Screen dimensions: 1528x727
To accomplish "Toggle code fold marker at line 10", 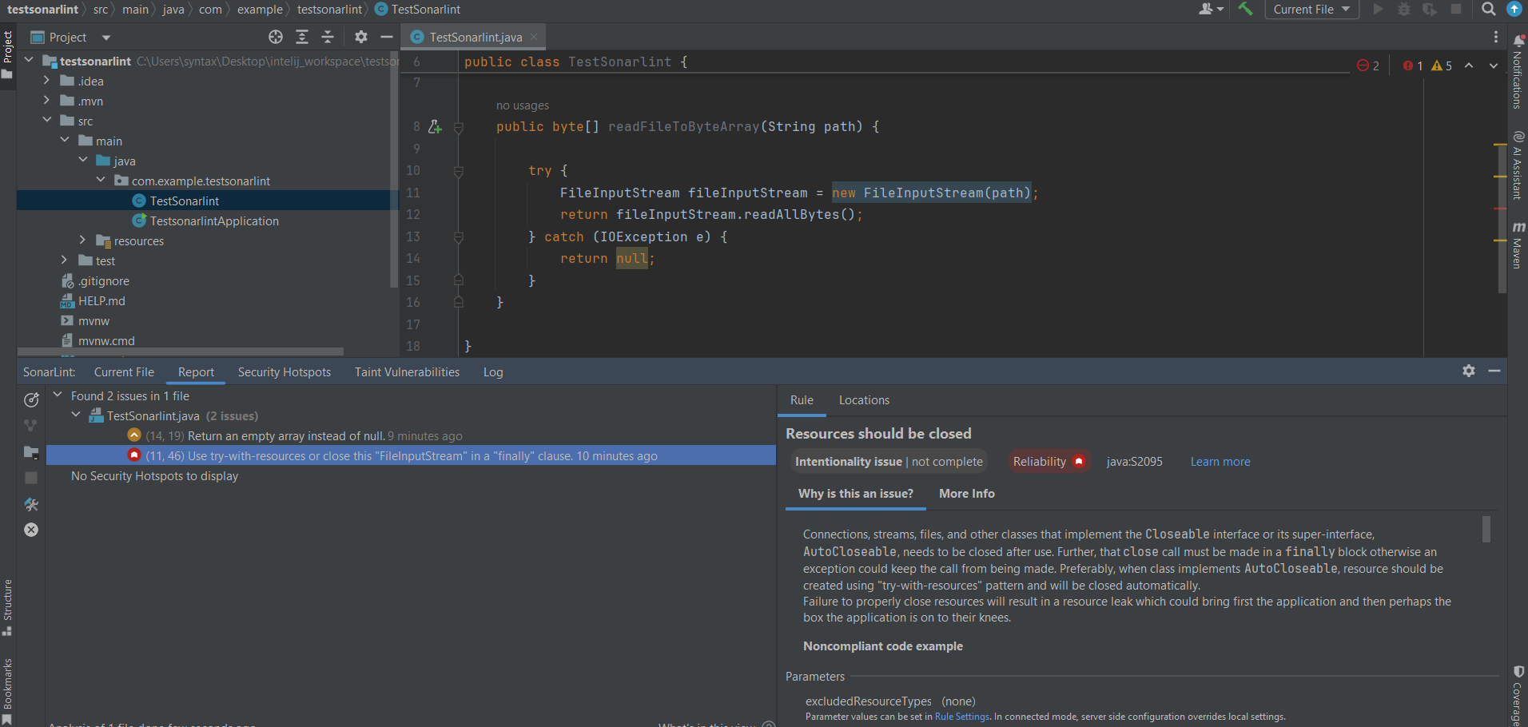I will [459, 171].
